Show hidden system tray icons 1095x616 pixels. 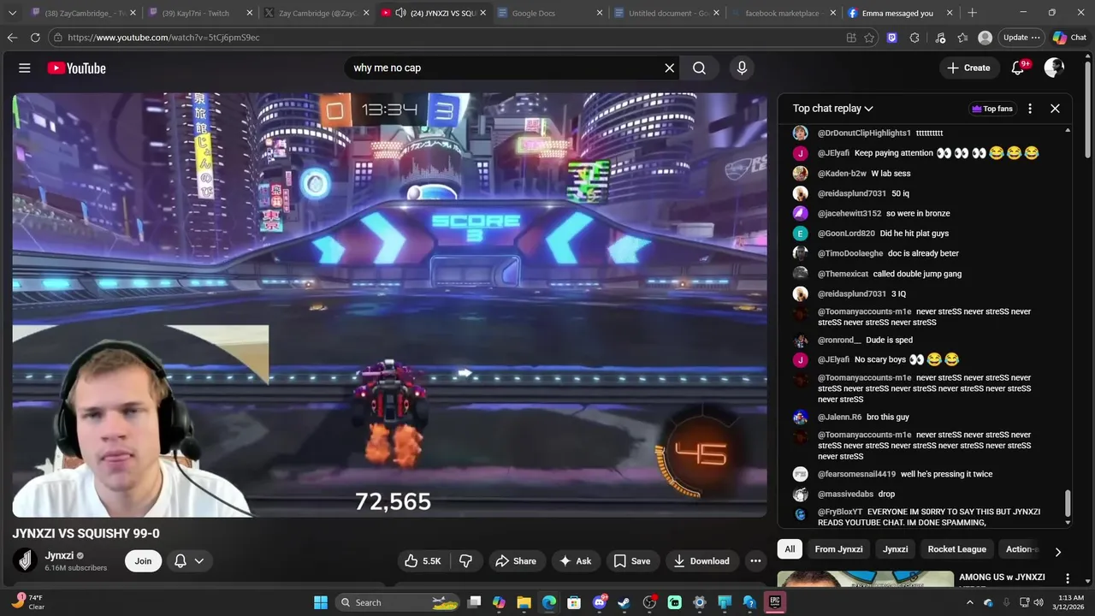tap(969, 602)
